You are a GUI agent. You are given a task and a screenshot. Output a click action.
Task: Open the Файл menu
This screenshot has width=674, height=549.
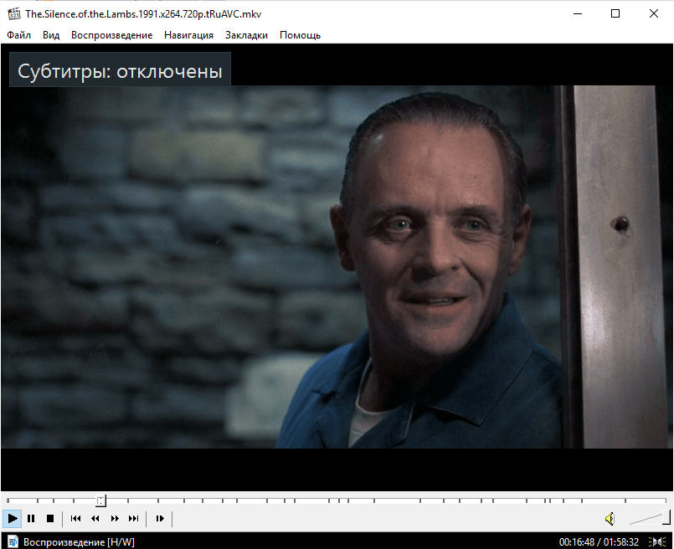18,35
